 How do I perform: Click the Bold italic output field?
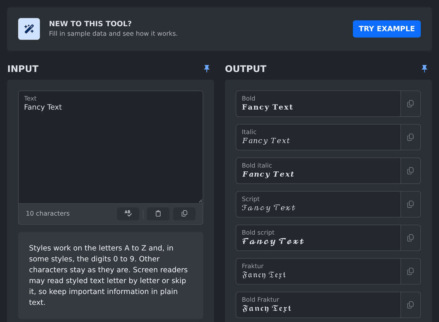point(318,171)
